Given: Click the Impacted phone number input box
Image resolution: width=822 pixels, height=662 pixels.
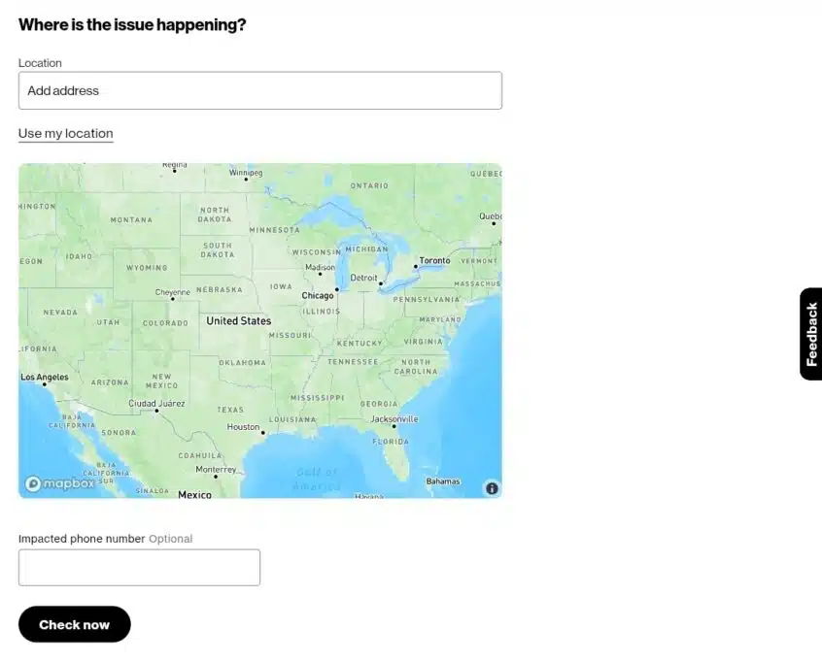Looking at the screenshot, I should click(139, 568).
